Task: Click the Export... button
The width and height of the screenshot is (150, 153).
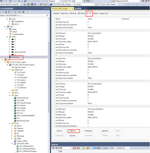Action: [x=73, y=131]
